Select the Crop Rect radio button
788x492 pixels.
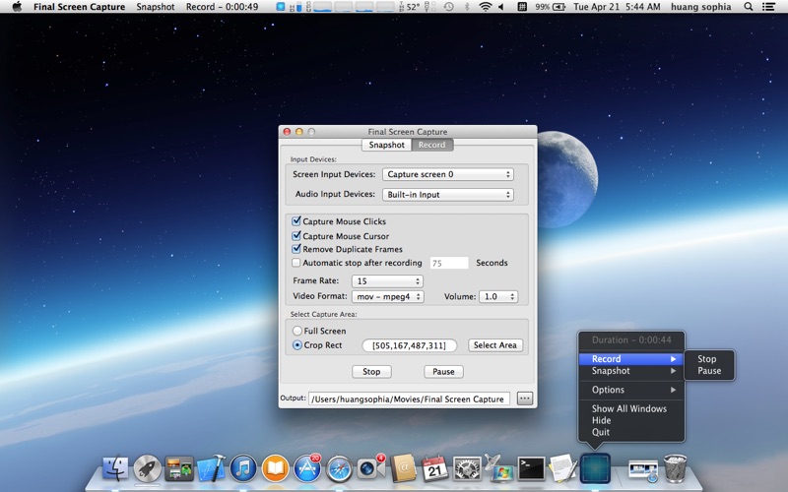(297, 345)
